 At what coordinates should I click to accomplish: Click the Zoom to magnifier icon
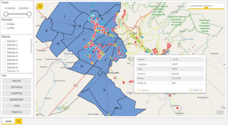(x=139, y=90)
